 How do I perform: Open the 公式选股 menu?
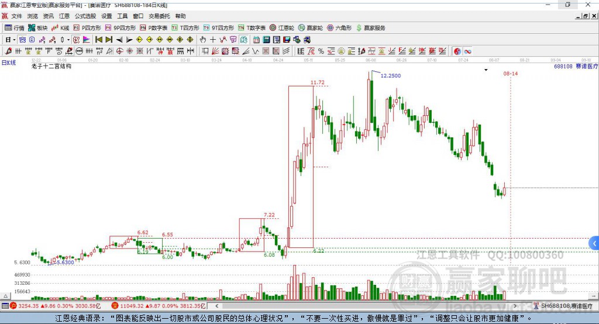point(85,16)
